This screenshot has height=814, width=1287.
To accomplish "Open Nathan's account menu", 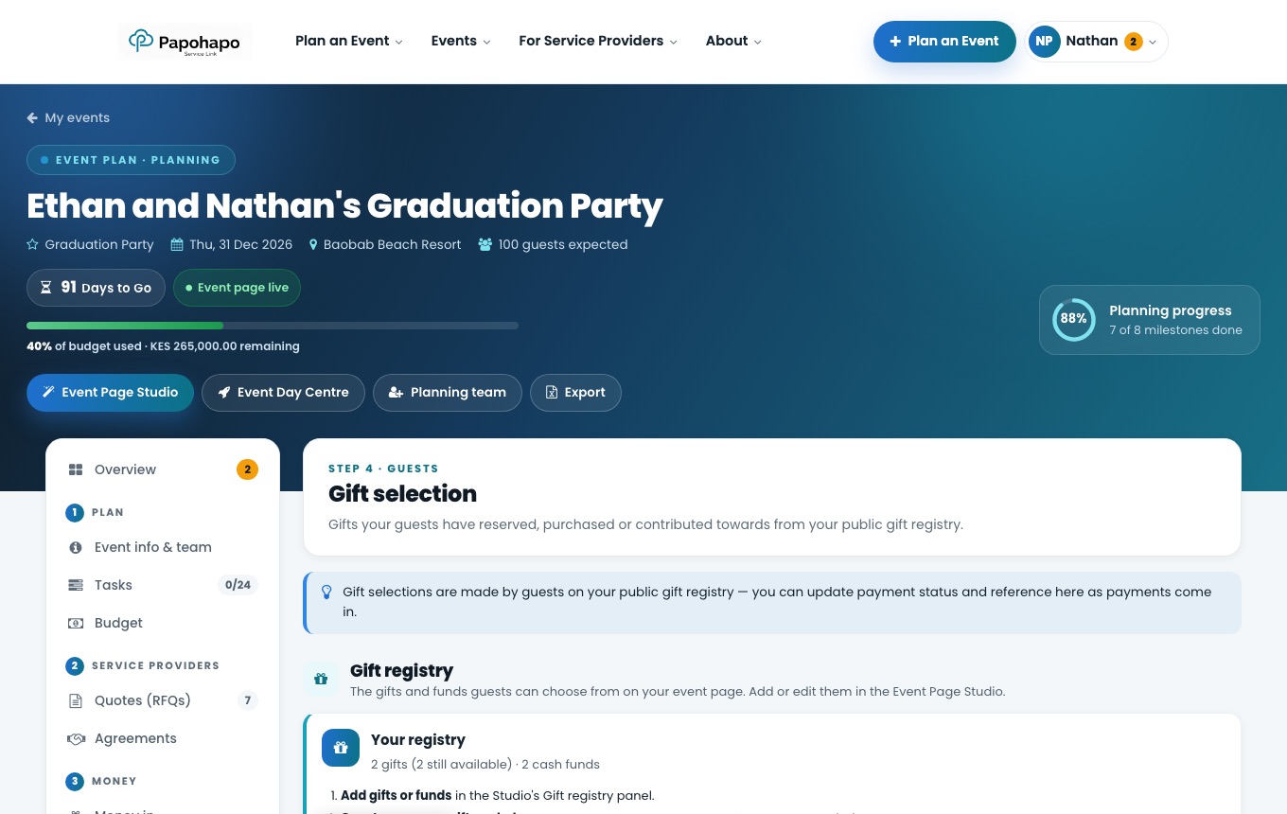I will pyautogui.click(x=1096, y=42).
